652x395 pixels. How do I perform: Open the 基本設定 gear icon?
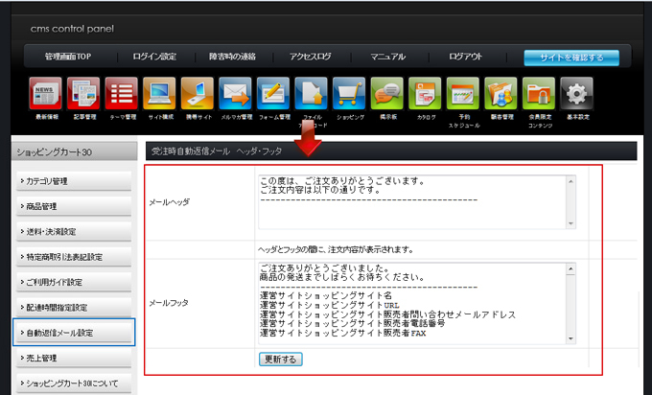click(576, 94)
